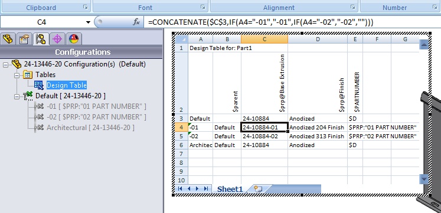Viewport: 441px width, 213px height.
Task: Open the DimXpertManager crosshair tab
Action: (57, 39)
